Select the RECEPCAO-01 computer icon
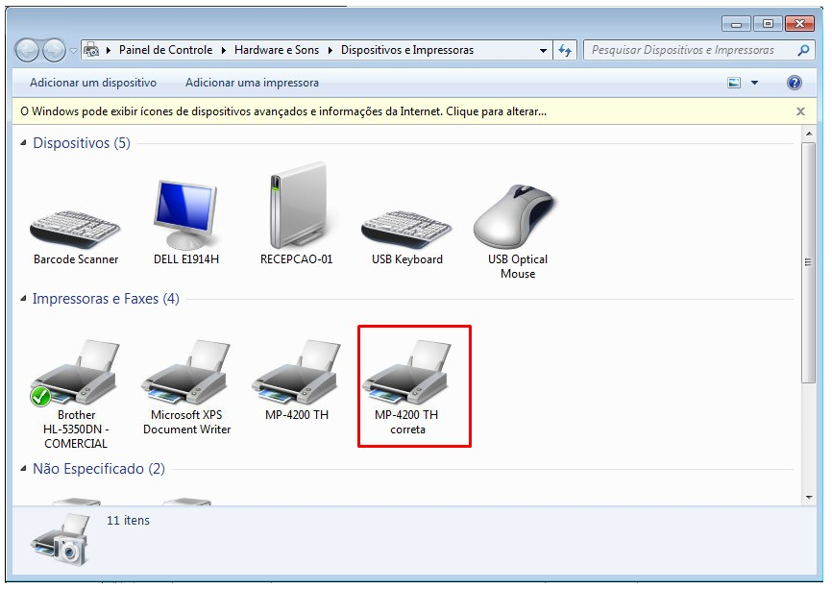Viewport: 832px width, 589px height. 297,206
